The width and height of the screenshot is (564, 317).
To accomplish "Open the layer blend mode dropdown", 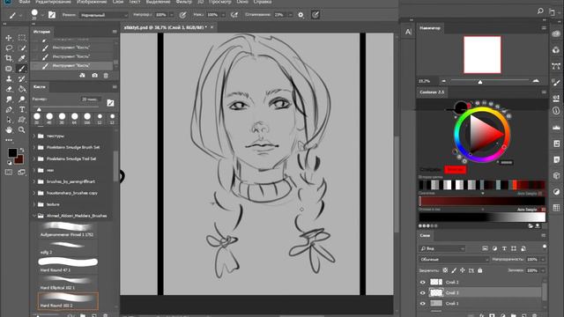I will tap(454, 259).
